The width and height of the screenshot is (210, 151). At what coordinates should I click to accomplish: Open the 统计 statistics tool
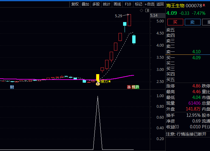click(107, 4)
